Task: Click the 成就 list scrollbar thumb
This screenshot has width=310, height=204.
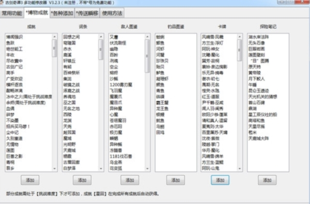Action: coord(54,48)
